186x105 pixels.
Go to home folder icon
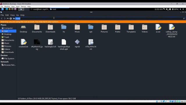coord(11,18)
